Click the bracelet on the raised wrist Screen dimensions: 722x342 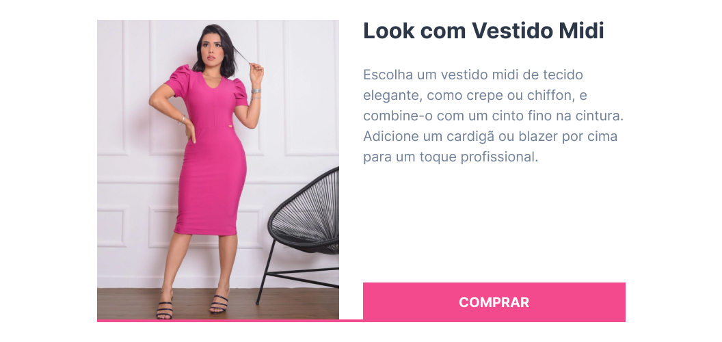click(x=256, y=91)
